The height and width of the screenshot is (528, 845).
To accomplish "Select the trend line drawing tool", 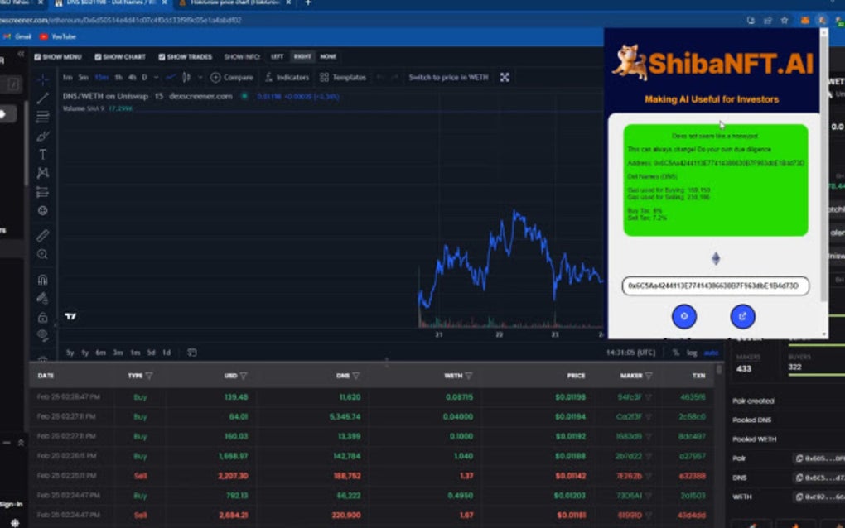I will pyautogui.click(x=42, y=98).
